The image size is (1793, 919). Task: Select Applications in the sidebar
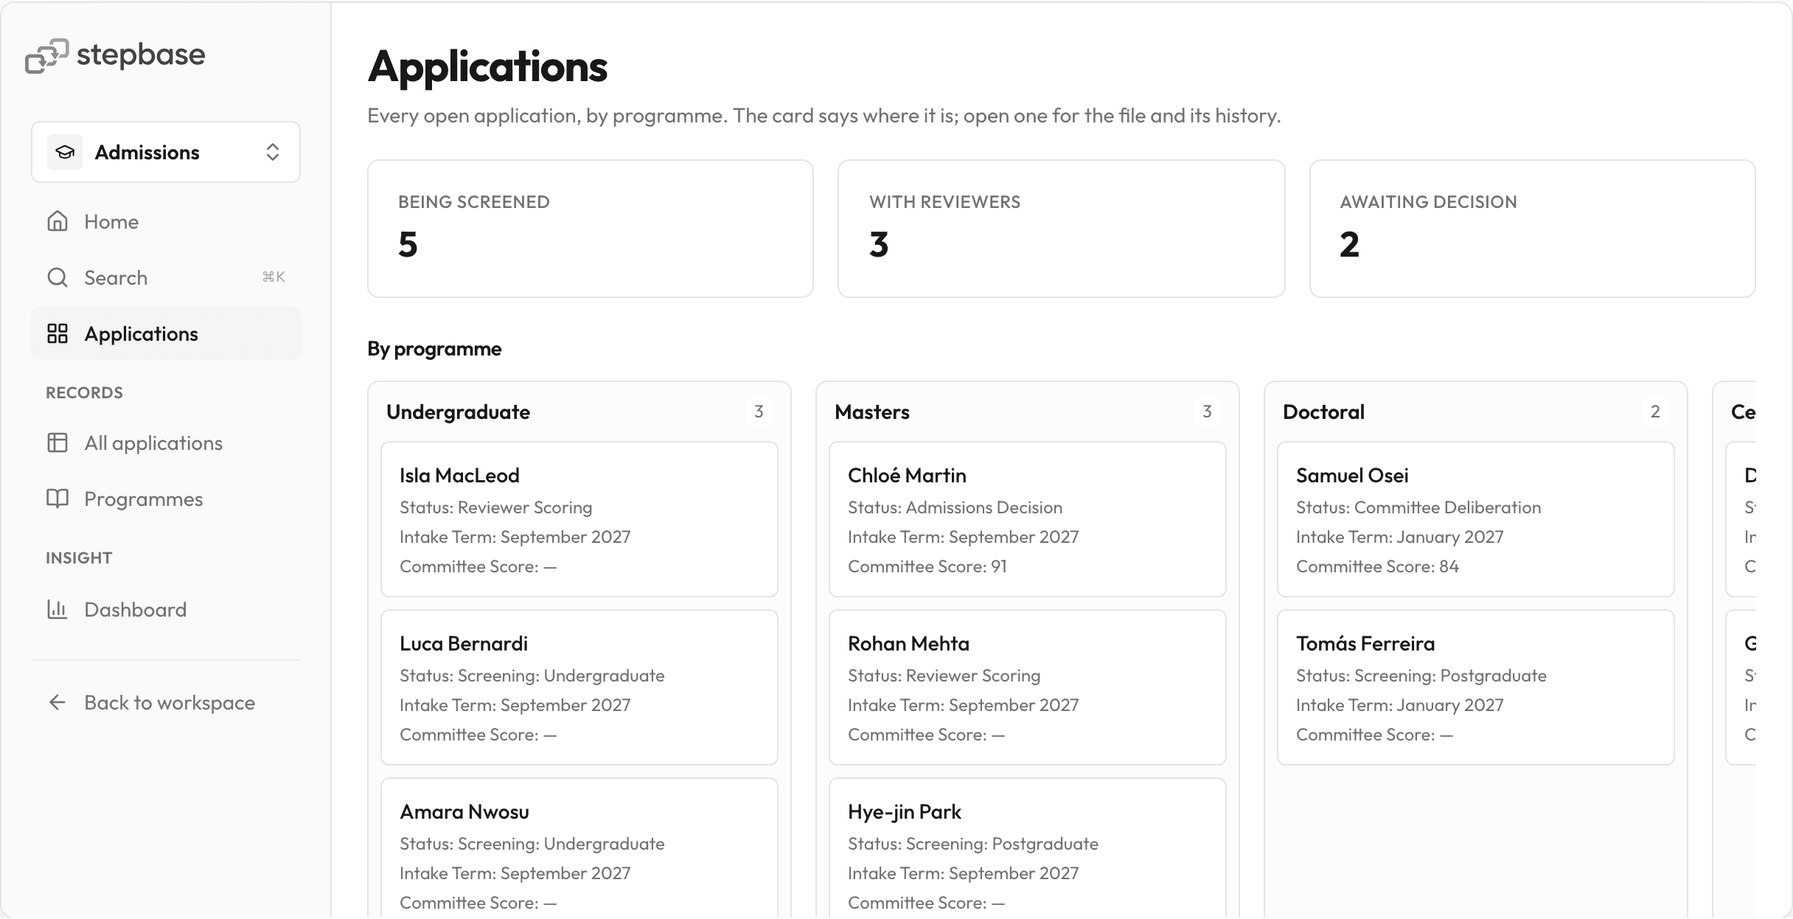[166, 333]
